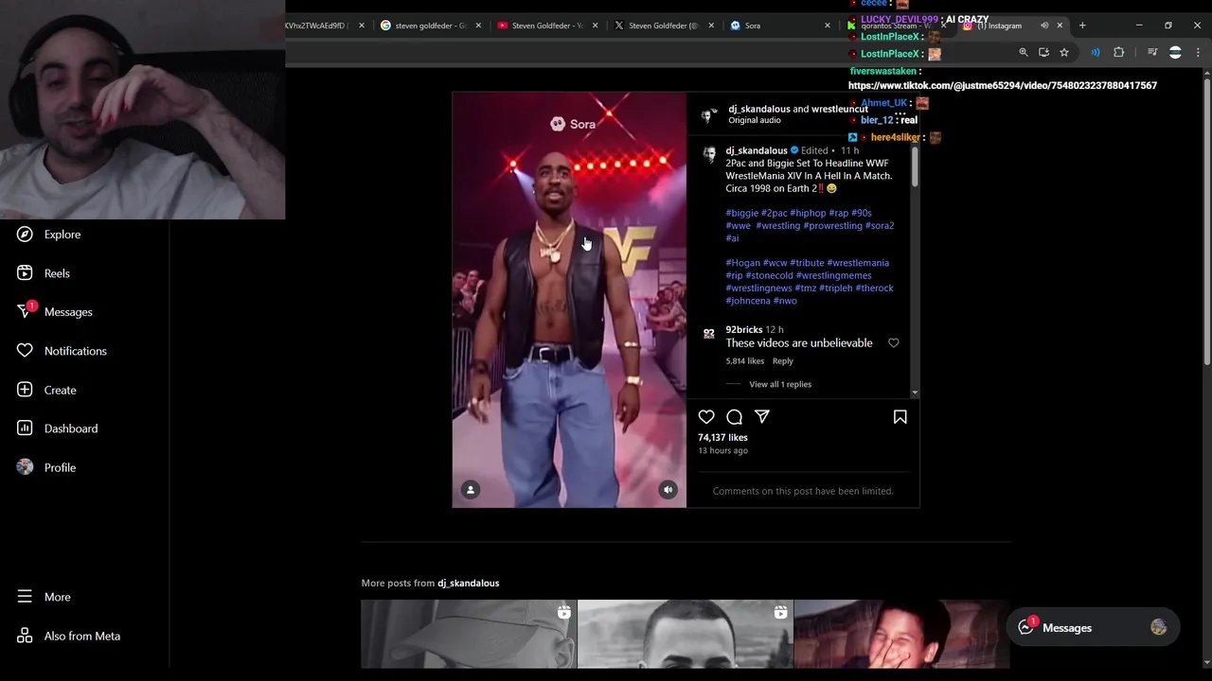
Task: Close the Sora browser tab
Action: click(x=827, y=26)
